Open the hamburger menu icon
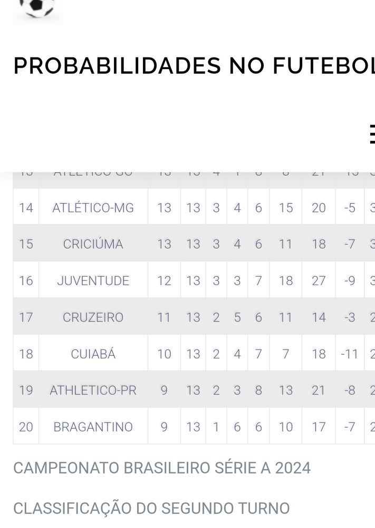375x528 pixels. (x=371, y=134)
